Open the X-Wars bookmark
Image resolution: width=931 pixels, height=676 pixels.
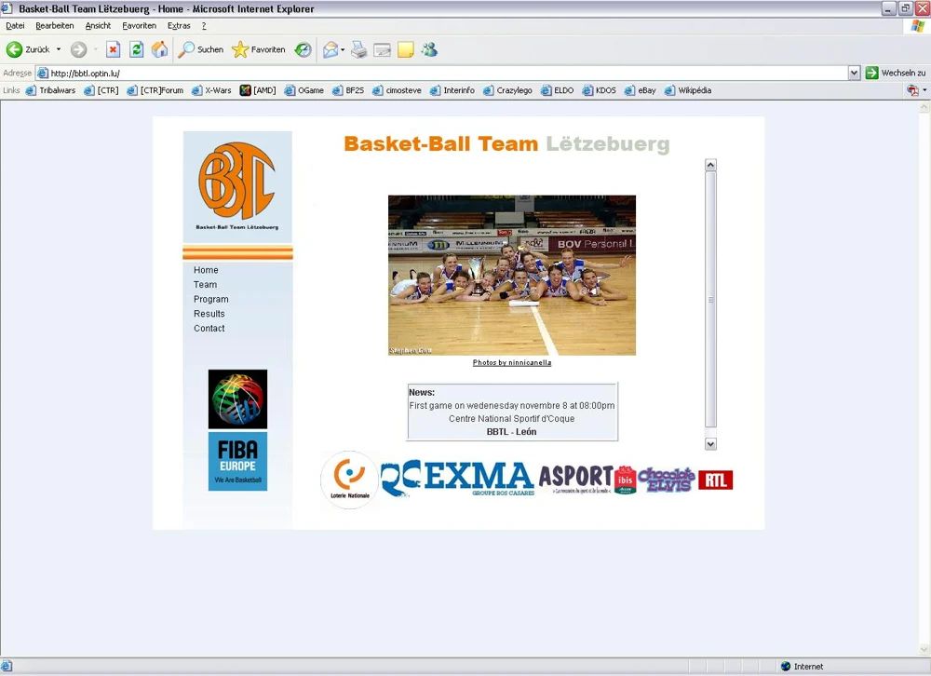point(211,90)
